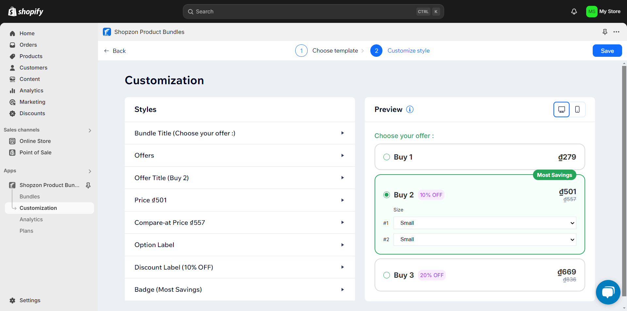Click the ₫669 price text
627x311 pixels.
pos(567,272)
